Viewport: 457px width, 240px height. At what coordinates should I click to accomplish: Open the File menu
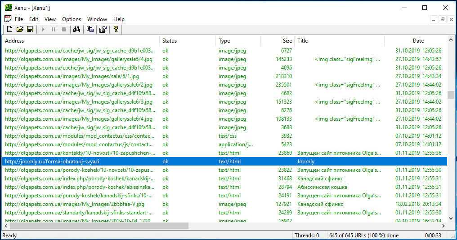(19, 19)
